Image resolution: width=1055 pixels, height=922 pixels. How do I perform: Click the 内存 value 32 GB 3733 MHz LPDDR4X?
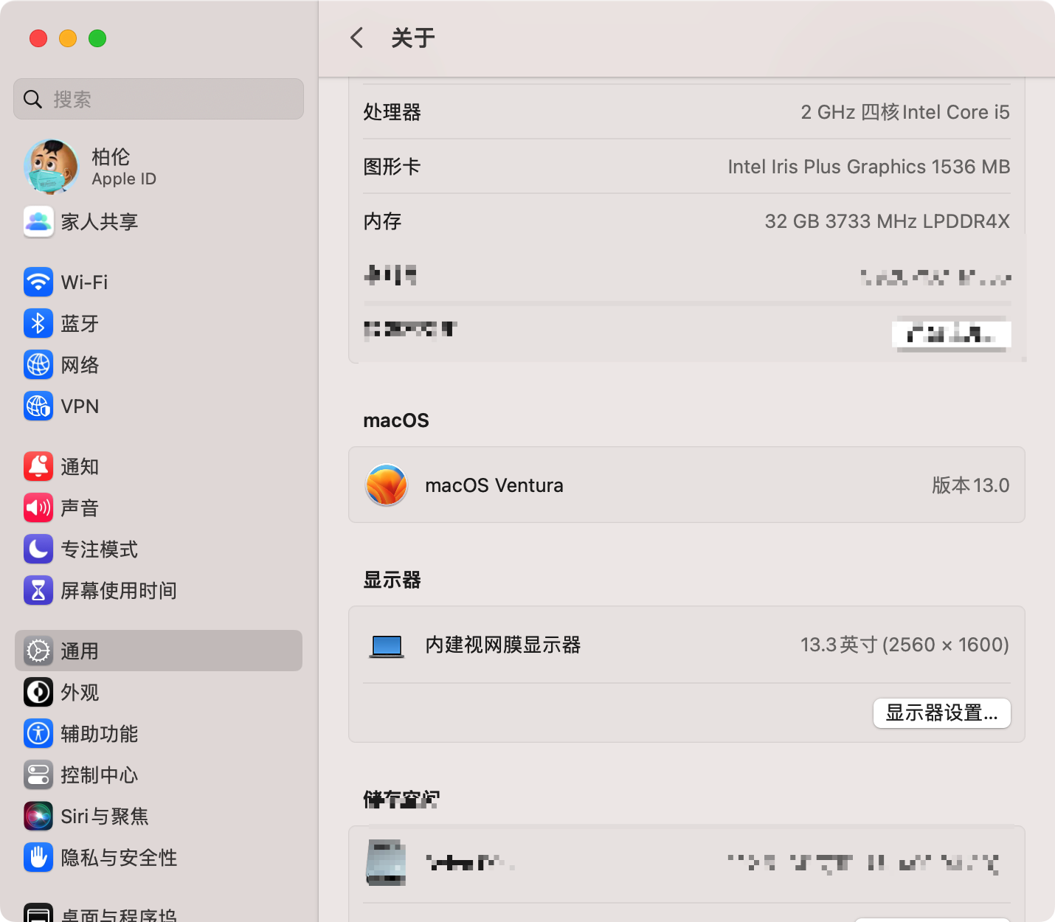pyautogui.click(x=888, y=221)
